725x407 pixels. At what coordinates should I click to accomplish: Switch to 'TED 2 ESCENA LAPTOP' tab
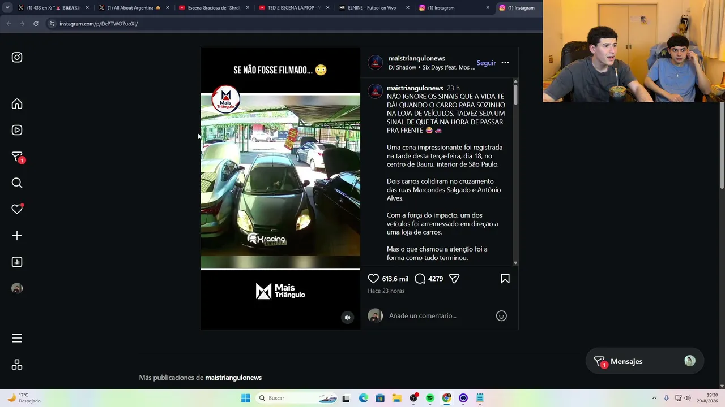[293, 8]
